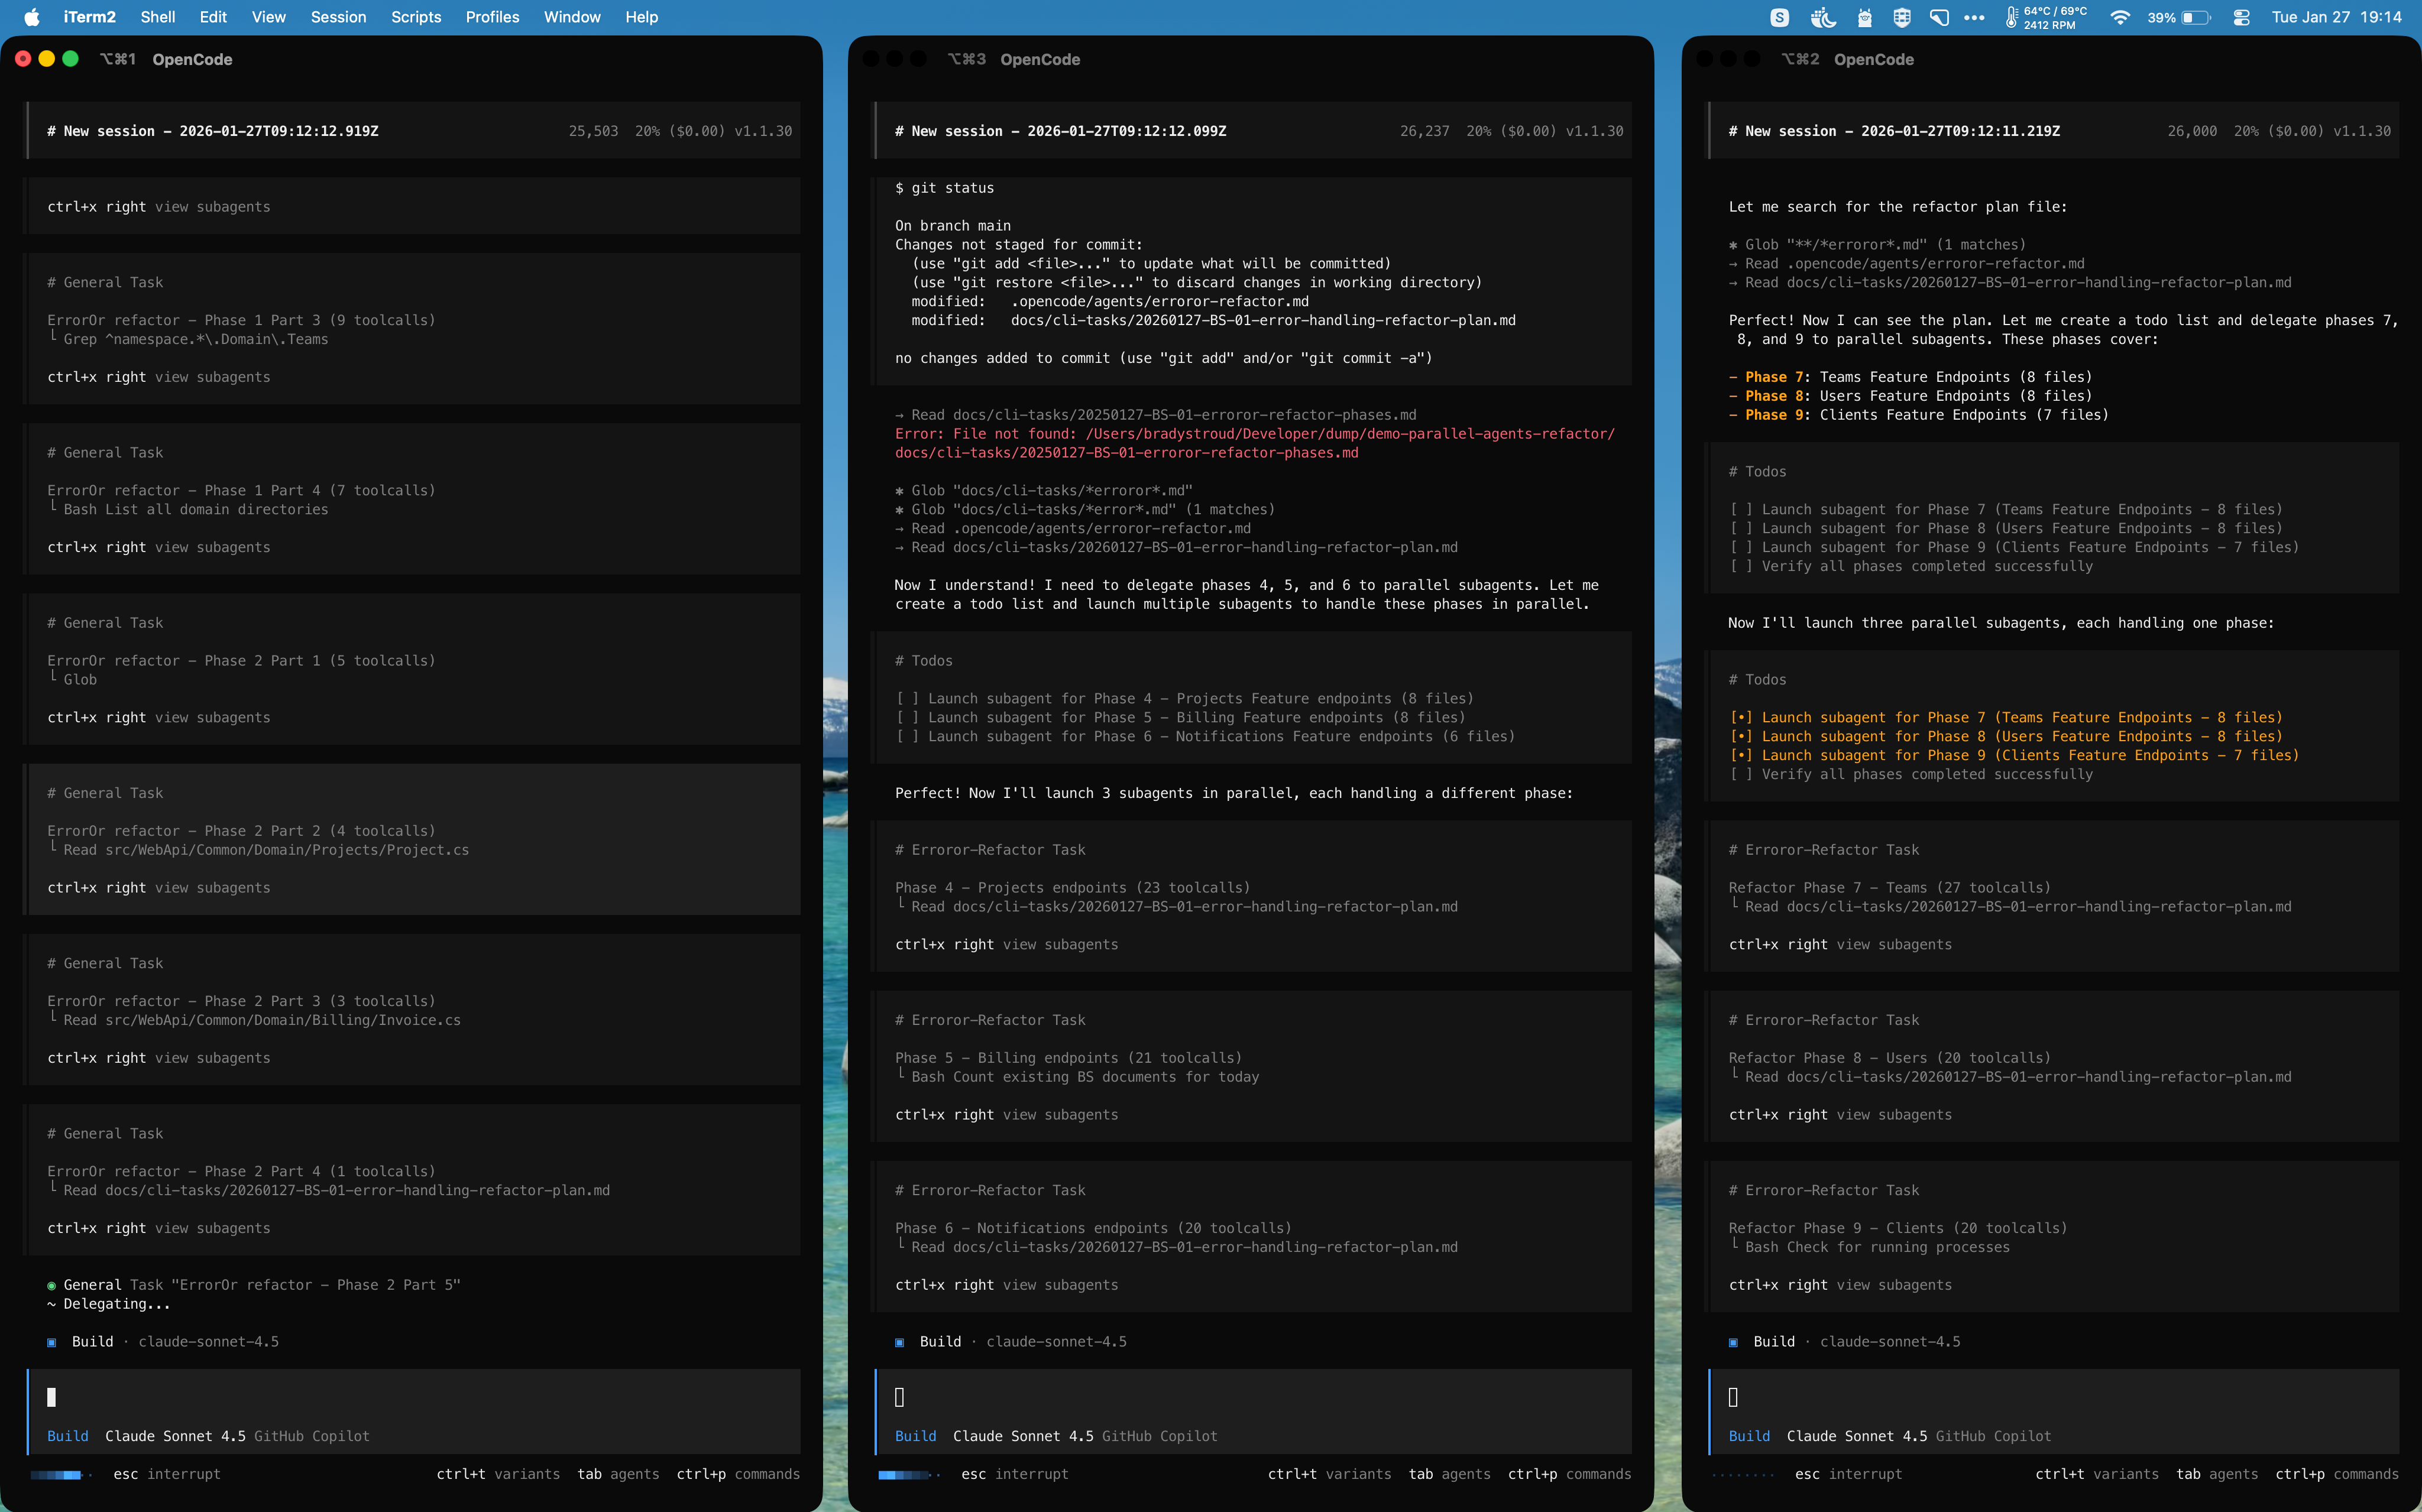Screen dimensions: 2422x1512
Task: Open the Apple menu
Action: [x=31, y=17]
